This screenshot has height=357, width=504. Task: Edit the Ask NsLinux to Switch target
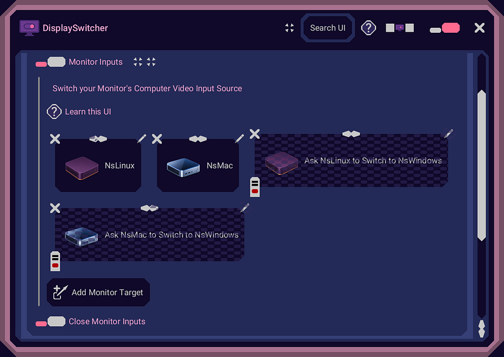(448, 133)
